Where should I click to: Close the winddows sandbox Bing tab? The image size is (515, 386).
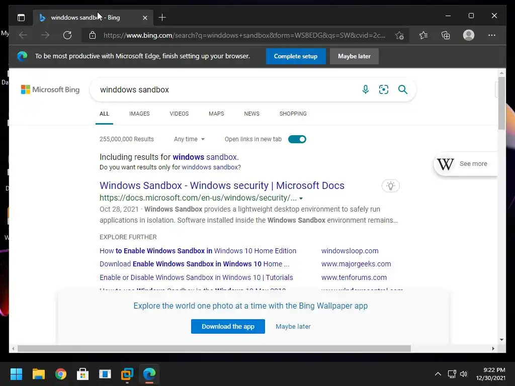tap(145, 18)
